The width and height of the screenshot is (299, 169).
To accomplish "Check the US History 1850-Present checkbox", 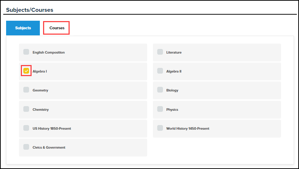I will (x=26, y=128).
